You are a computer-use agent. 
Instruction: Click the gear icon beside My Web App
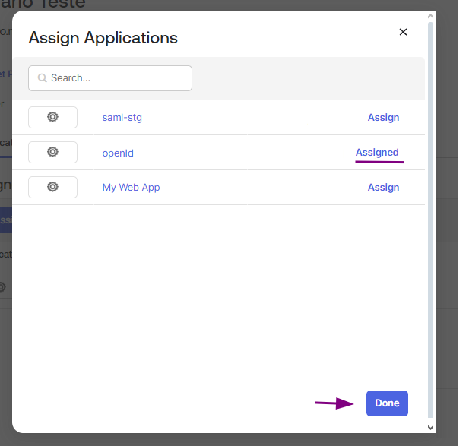(x=52, y=187)
